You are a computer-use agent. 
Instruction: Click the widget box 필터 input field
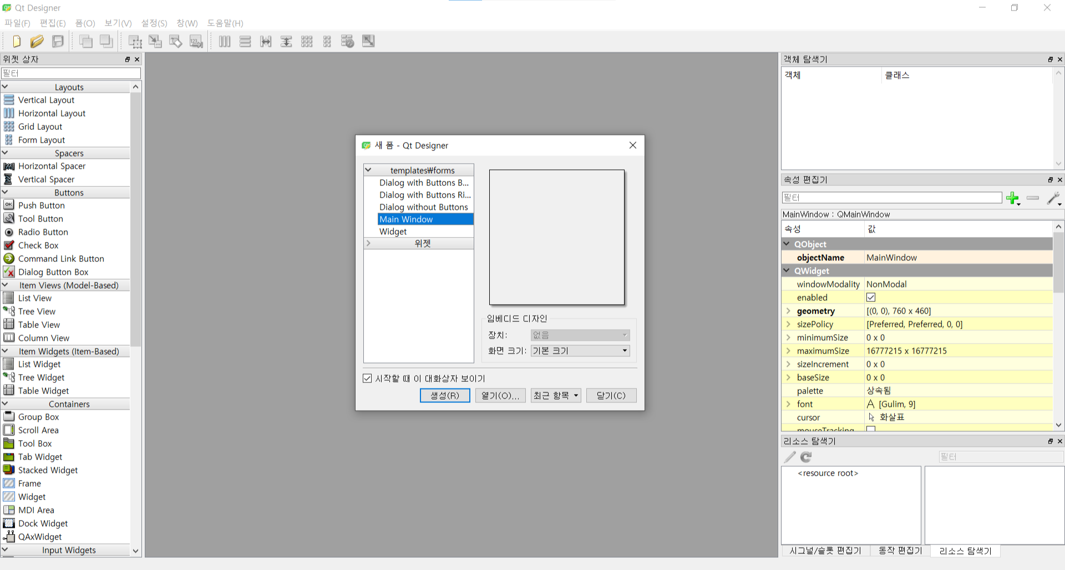tap(71, 73)
